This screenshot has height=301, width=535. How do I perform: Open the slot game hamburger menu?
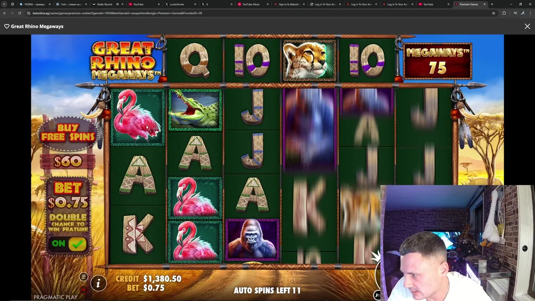click(84, 277)
